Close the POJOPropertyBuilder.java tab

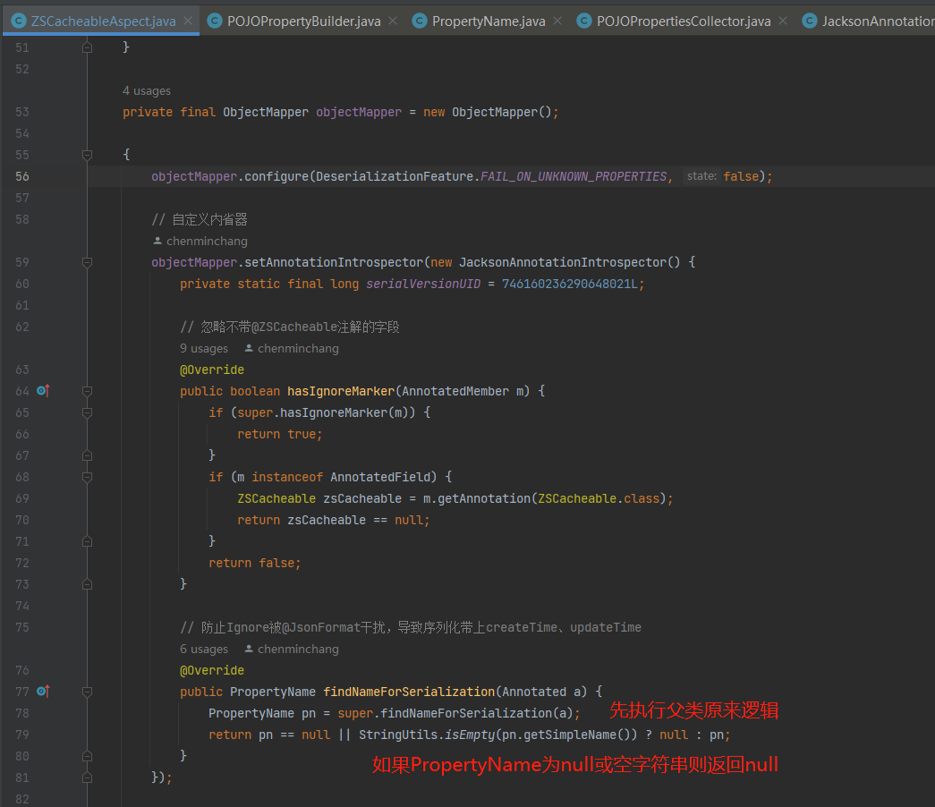[393, 21]
